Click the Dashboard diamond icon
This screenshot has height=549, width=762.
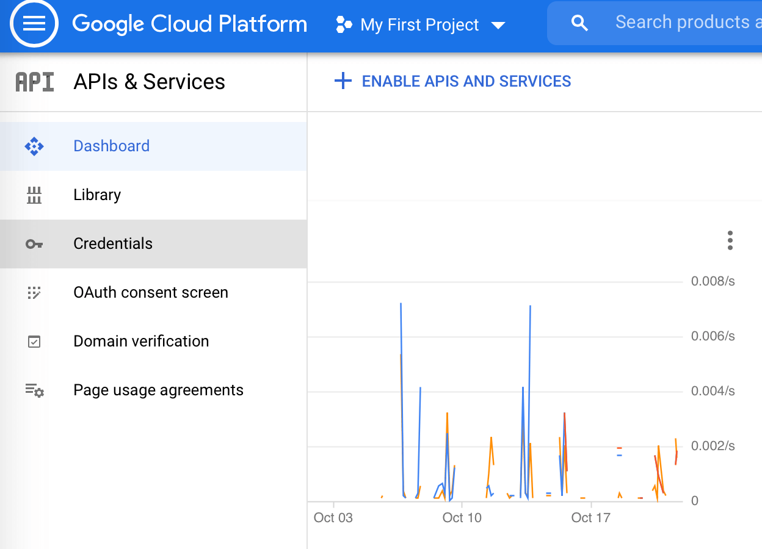pyautogui.click(x=34, y=146)
